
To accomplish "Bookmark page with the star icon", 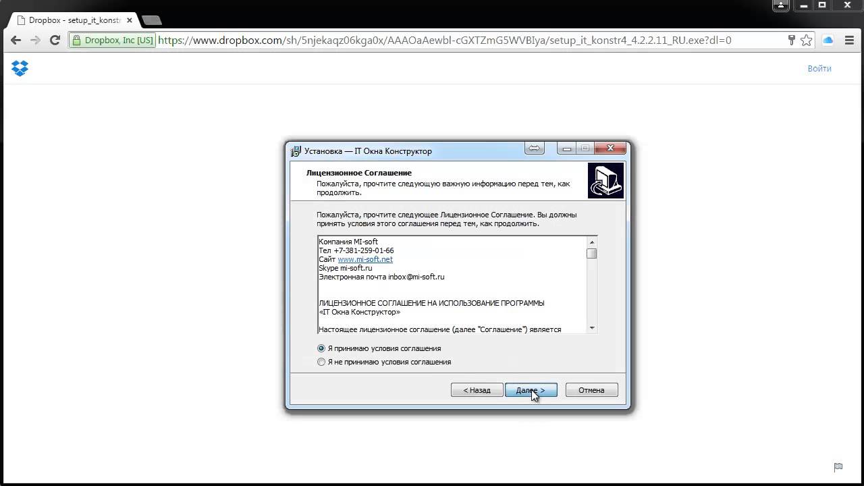I will coord(806,40).
